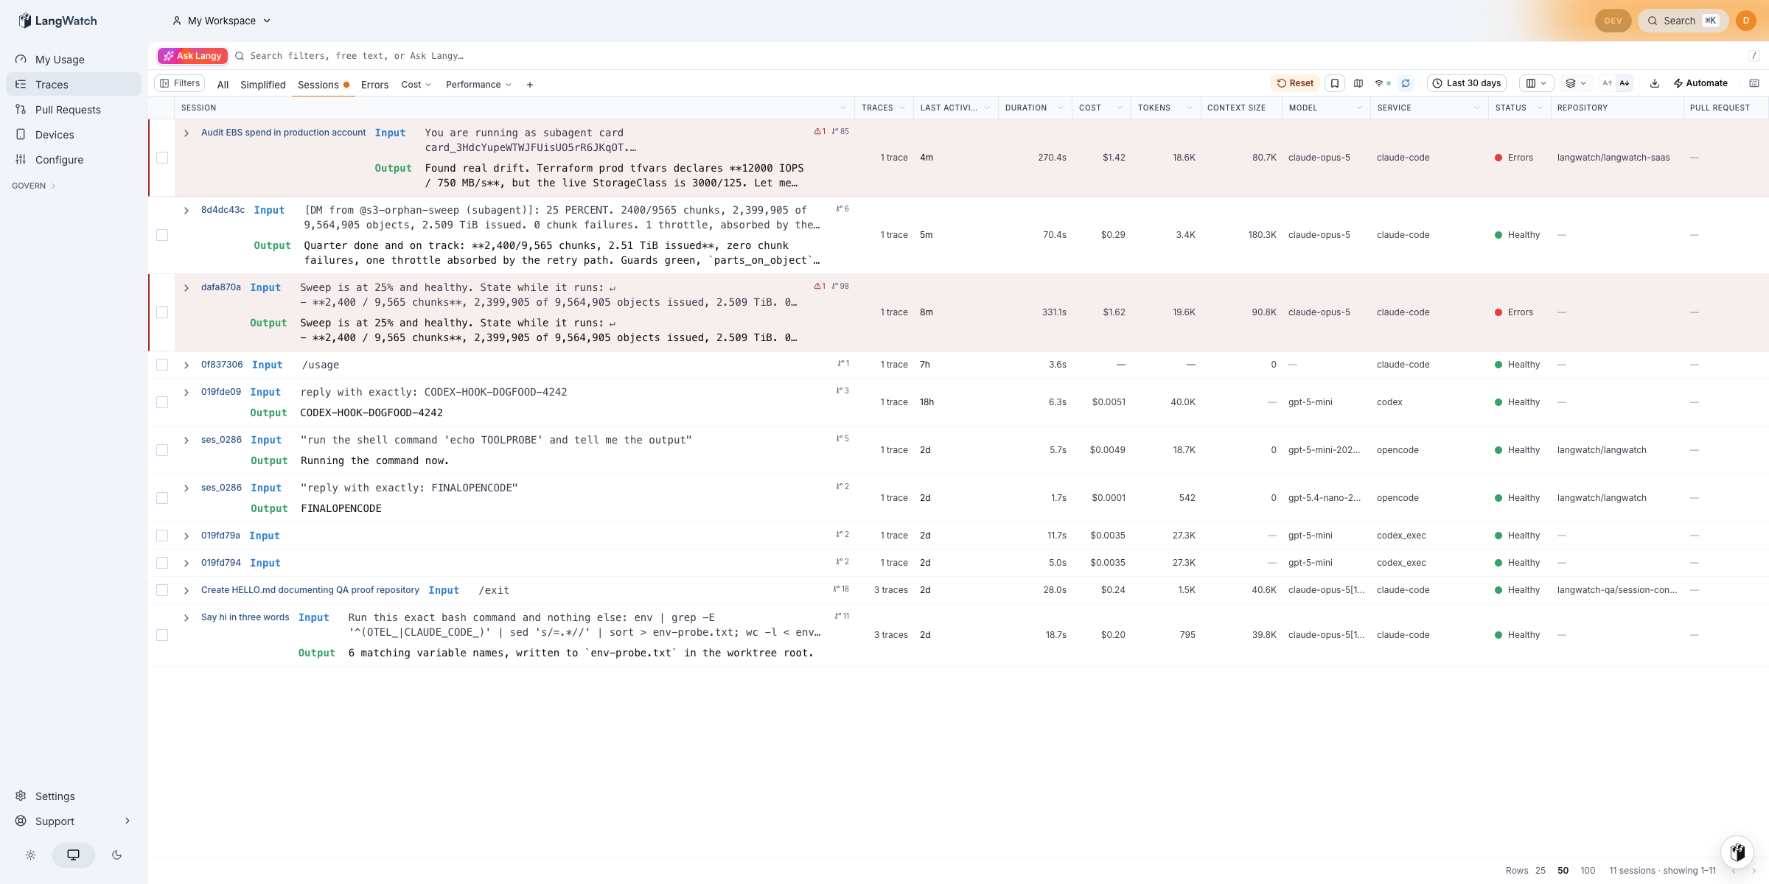Select the light theme sun icon
1769x884 pixels.
30,855
